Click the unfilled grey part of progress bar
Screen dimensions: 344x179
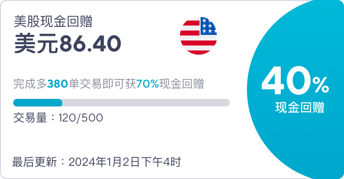(x=146, y=103)
